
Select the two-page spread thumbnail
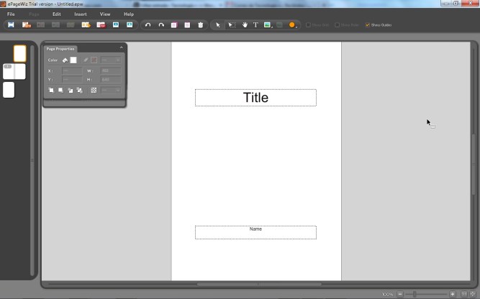(x=14, y=72)
